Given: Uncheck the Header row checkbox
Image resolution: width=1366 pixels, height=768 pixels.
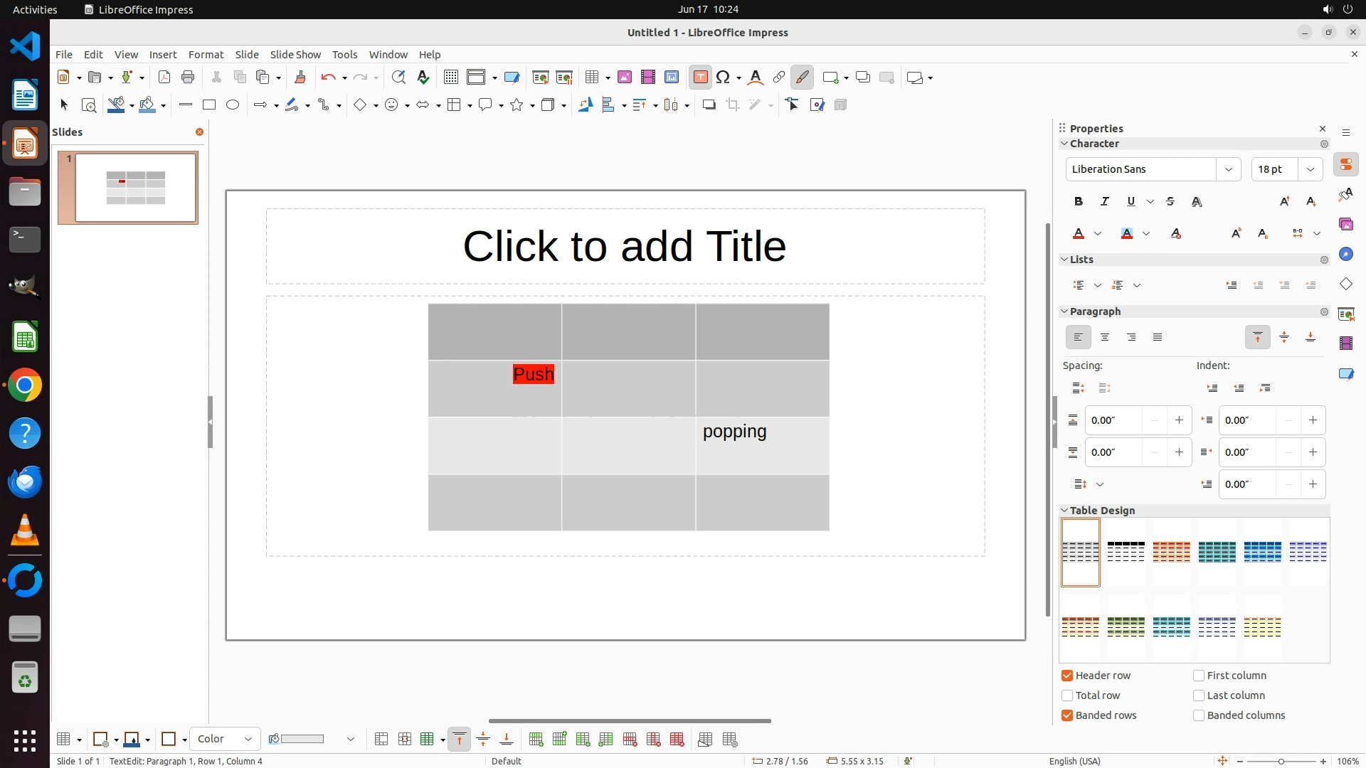Looking at the screenshot, I should coord(1067,676).
